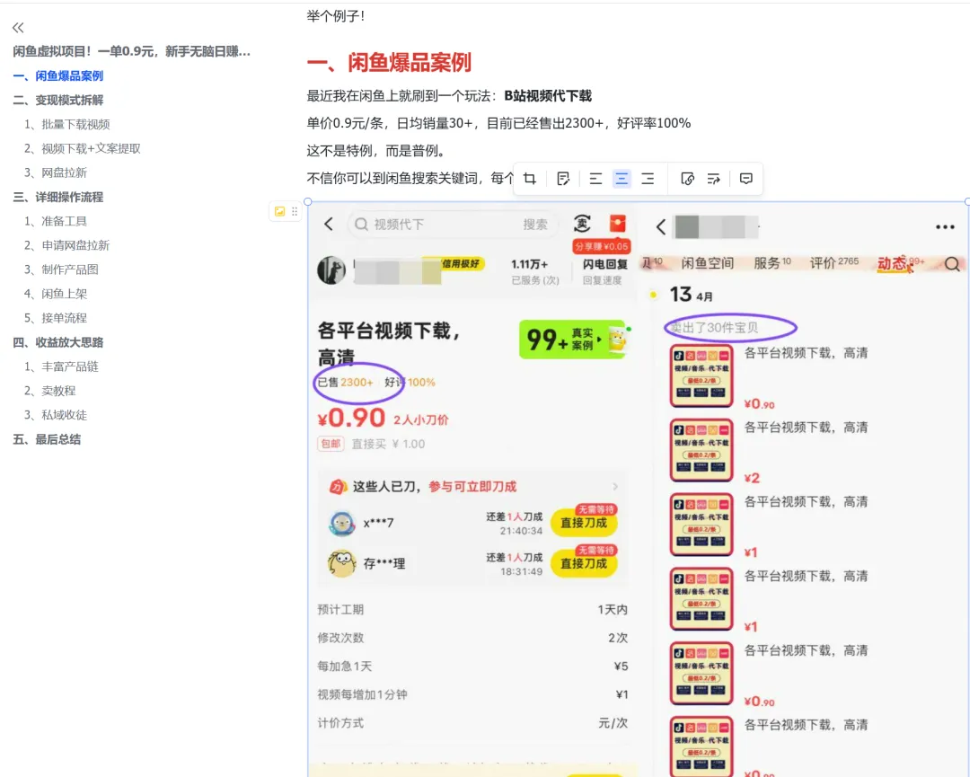The image size is (970, 777).
Task: Click the convert/wrap lines-arrow toolbar icon
Action: [713, 179]
